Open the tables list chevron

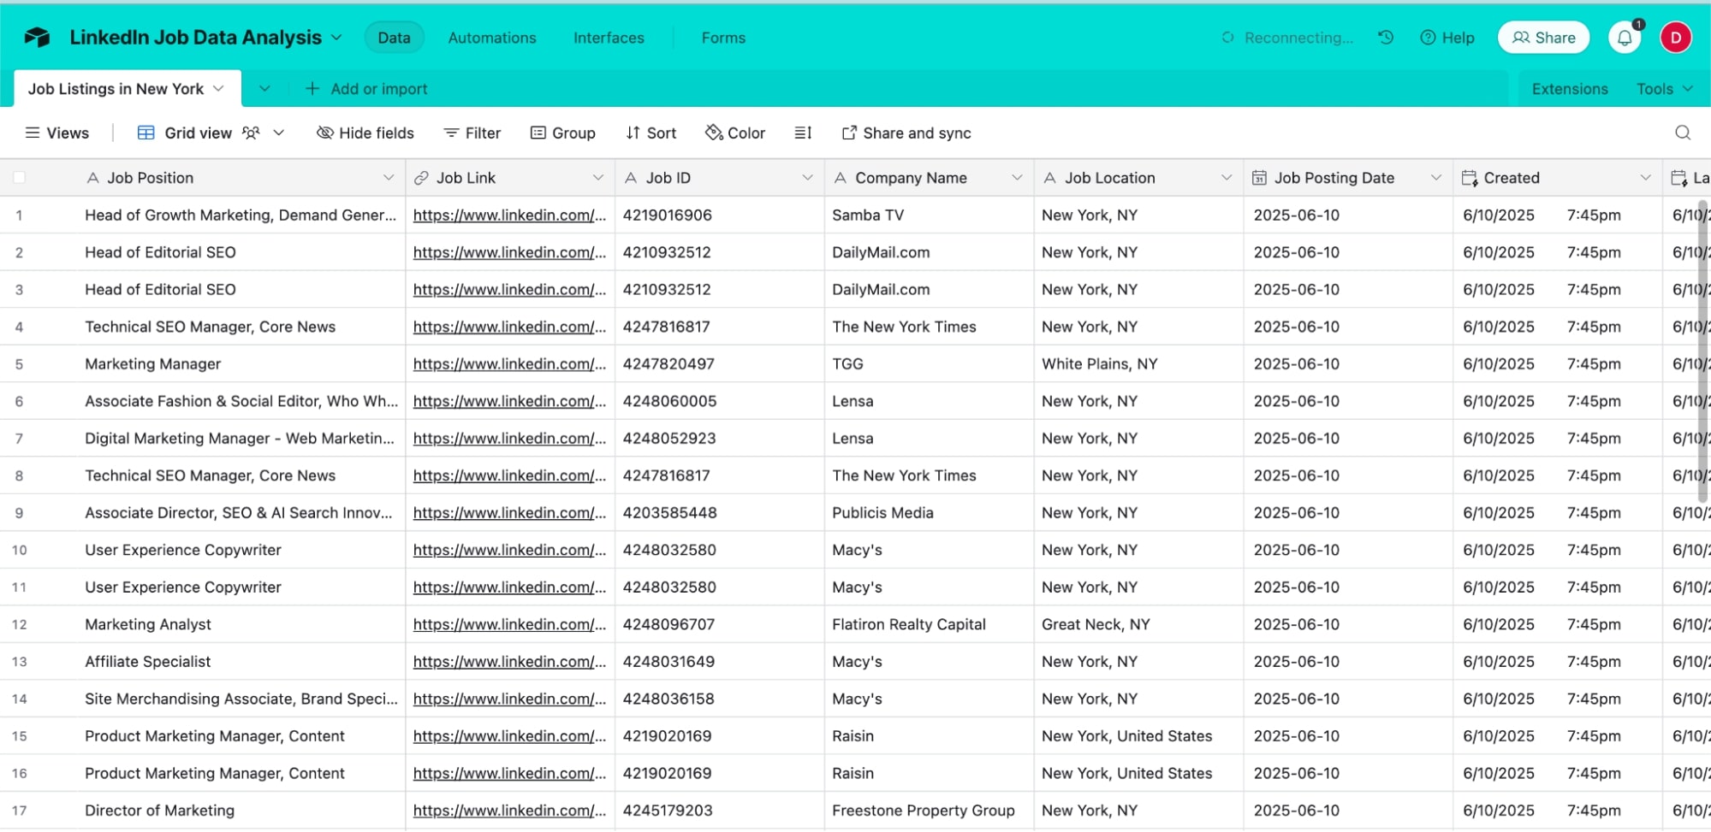264,88
